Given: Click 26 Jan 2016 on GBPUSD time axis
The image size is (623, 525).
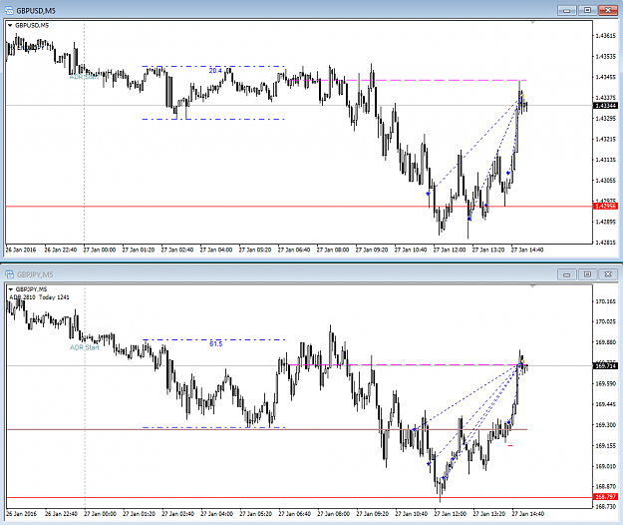Looking at the screenshot, I should (21, 250).
